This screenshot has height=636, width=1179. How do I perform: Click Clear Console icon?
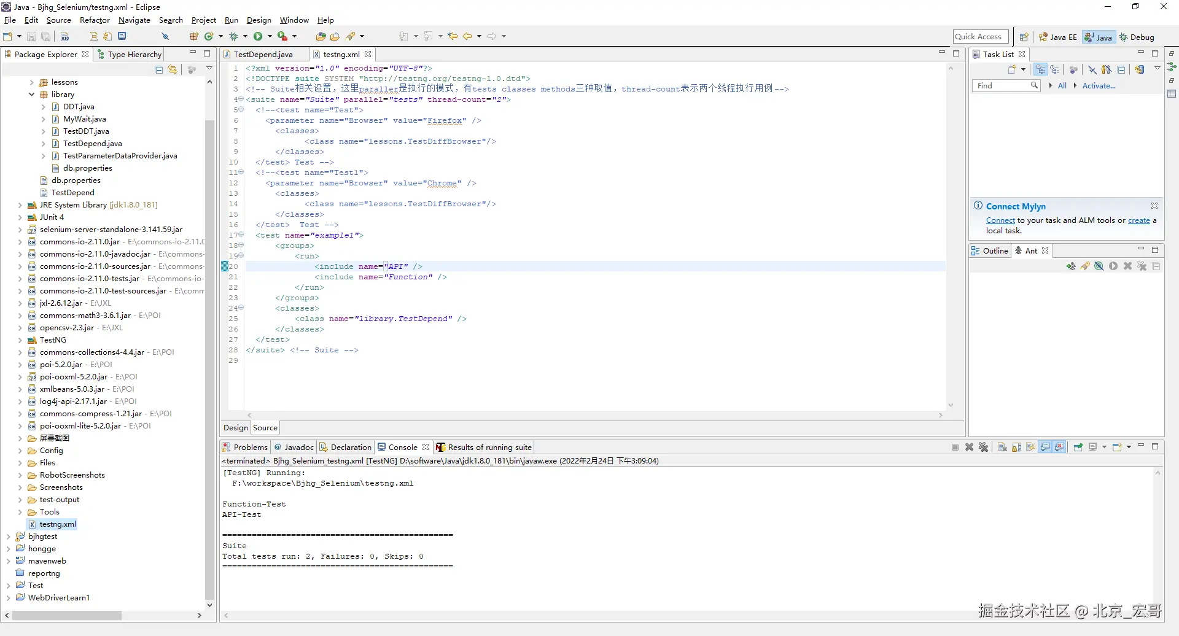point(1002,447)
